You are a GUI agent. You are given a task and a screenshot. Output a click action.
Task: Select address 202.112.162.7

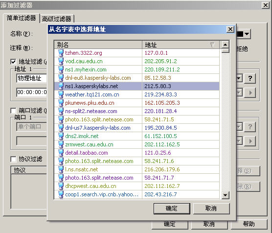[x=162, y=186]
